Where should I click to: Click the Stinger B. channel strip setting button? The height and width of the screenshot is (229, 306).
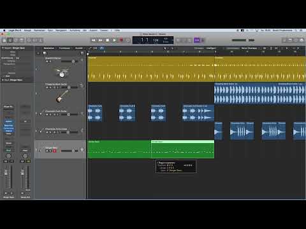(x=9, y=107)
